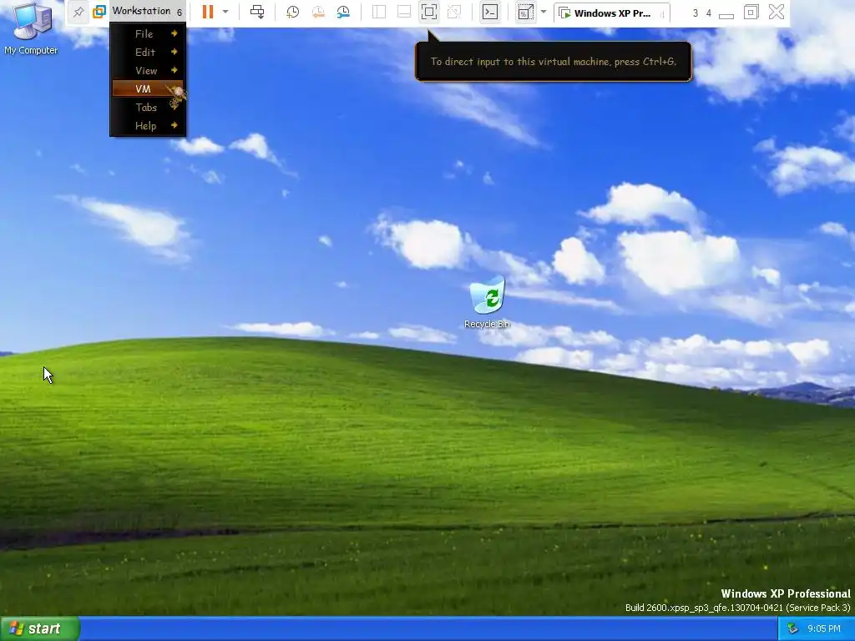Screen dimensions: 855x641
Task: Expand the power options dropdown arrow
Action: click(x=225, y=12)
